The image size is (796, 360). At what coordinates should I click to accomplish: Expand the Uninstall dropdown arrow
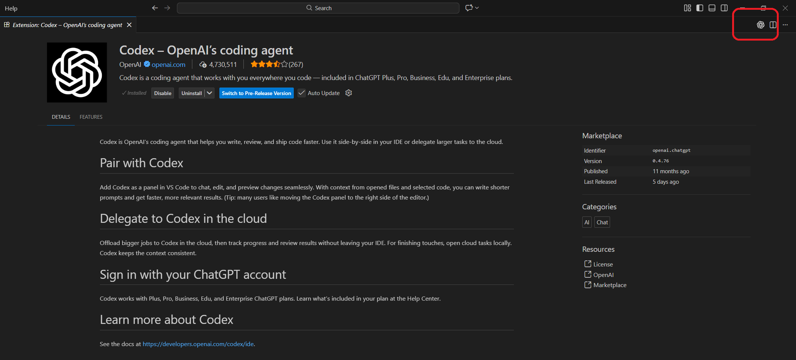coord(210,93)
